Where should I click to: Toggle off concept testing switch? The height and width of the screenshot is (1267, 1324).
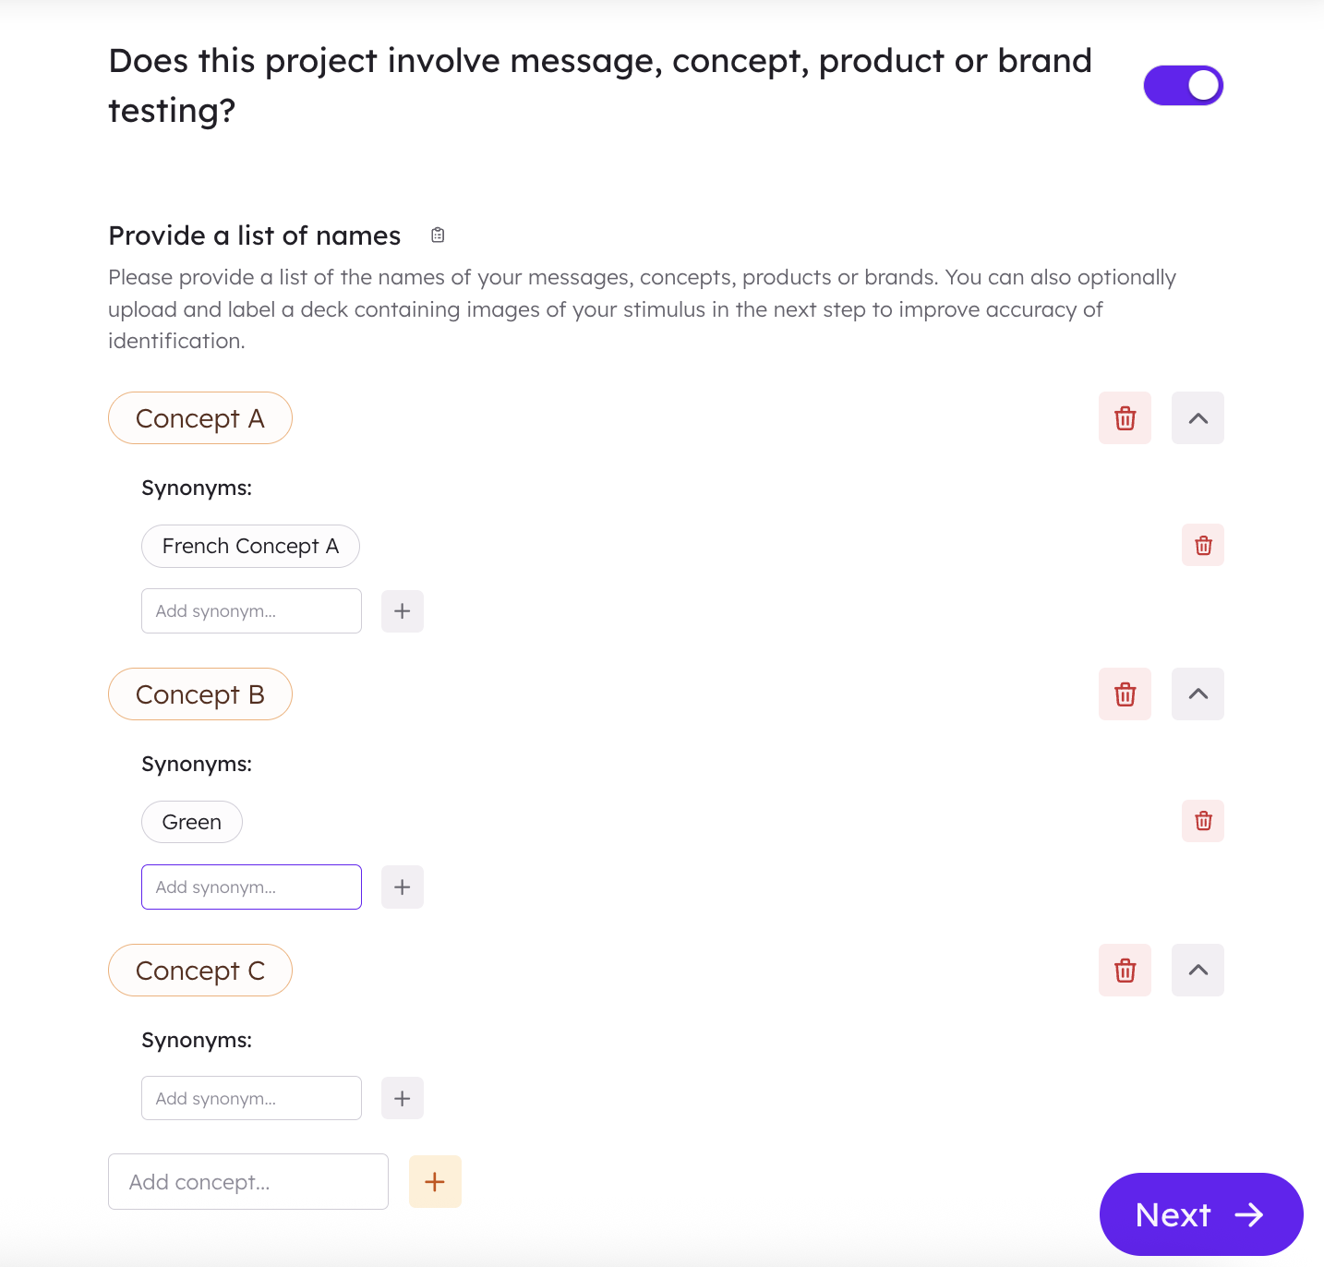1183,85
